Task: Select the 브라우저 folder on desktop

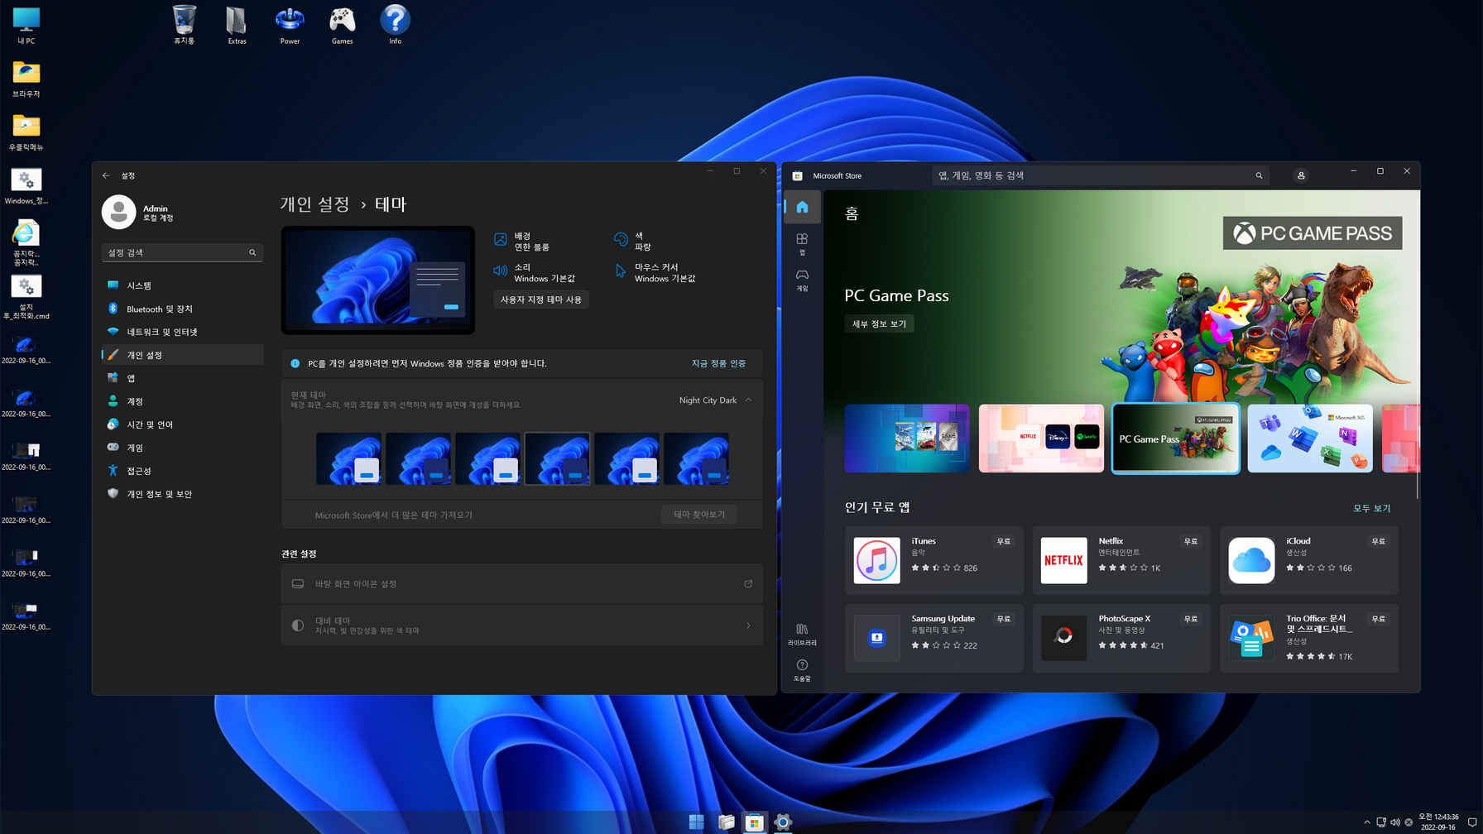Action: (x=26, y=79)
